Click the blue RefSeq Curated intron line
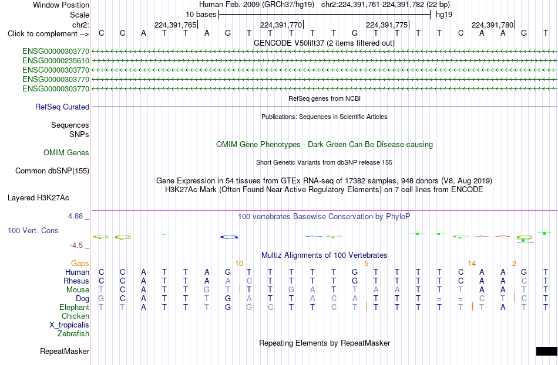Screen dimensions: 558x365 (325, 107)
